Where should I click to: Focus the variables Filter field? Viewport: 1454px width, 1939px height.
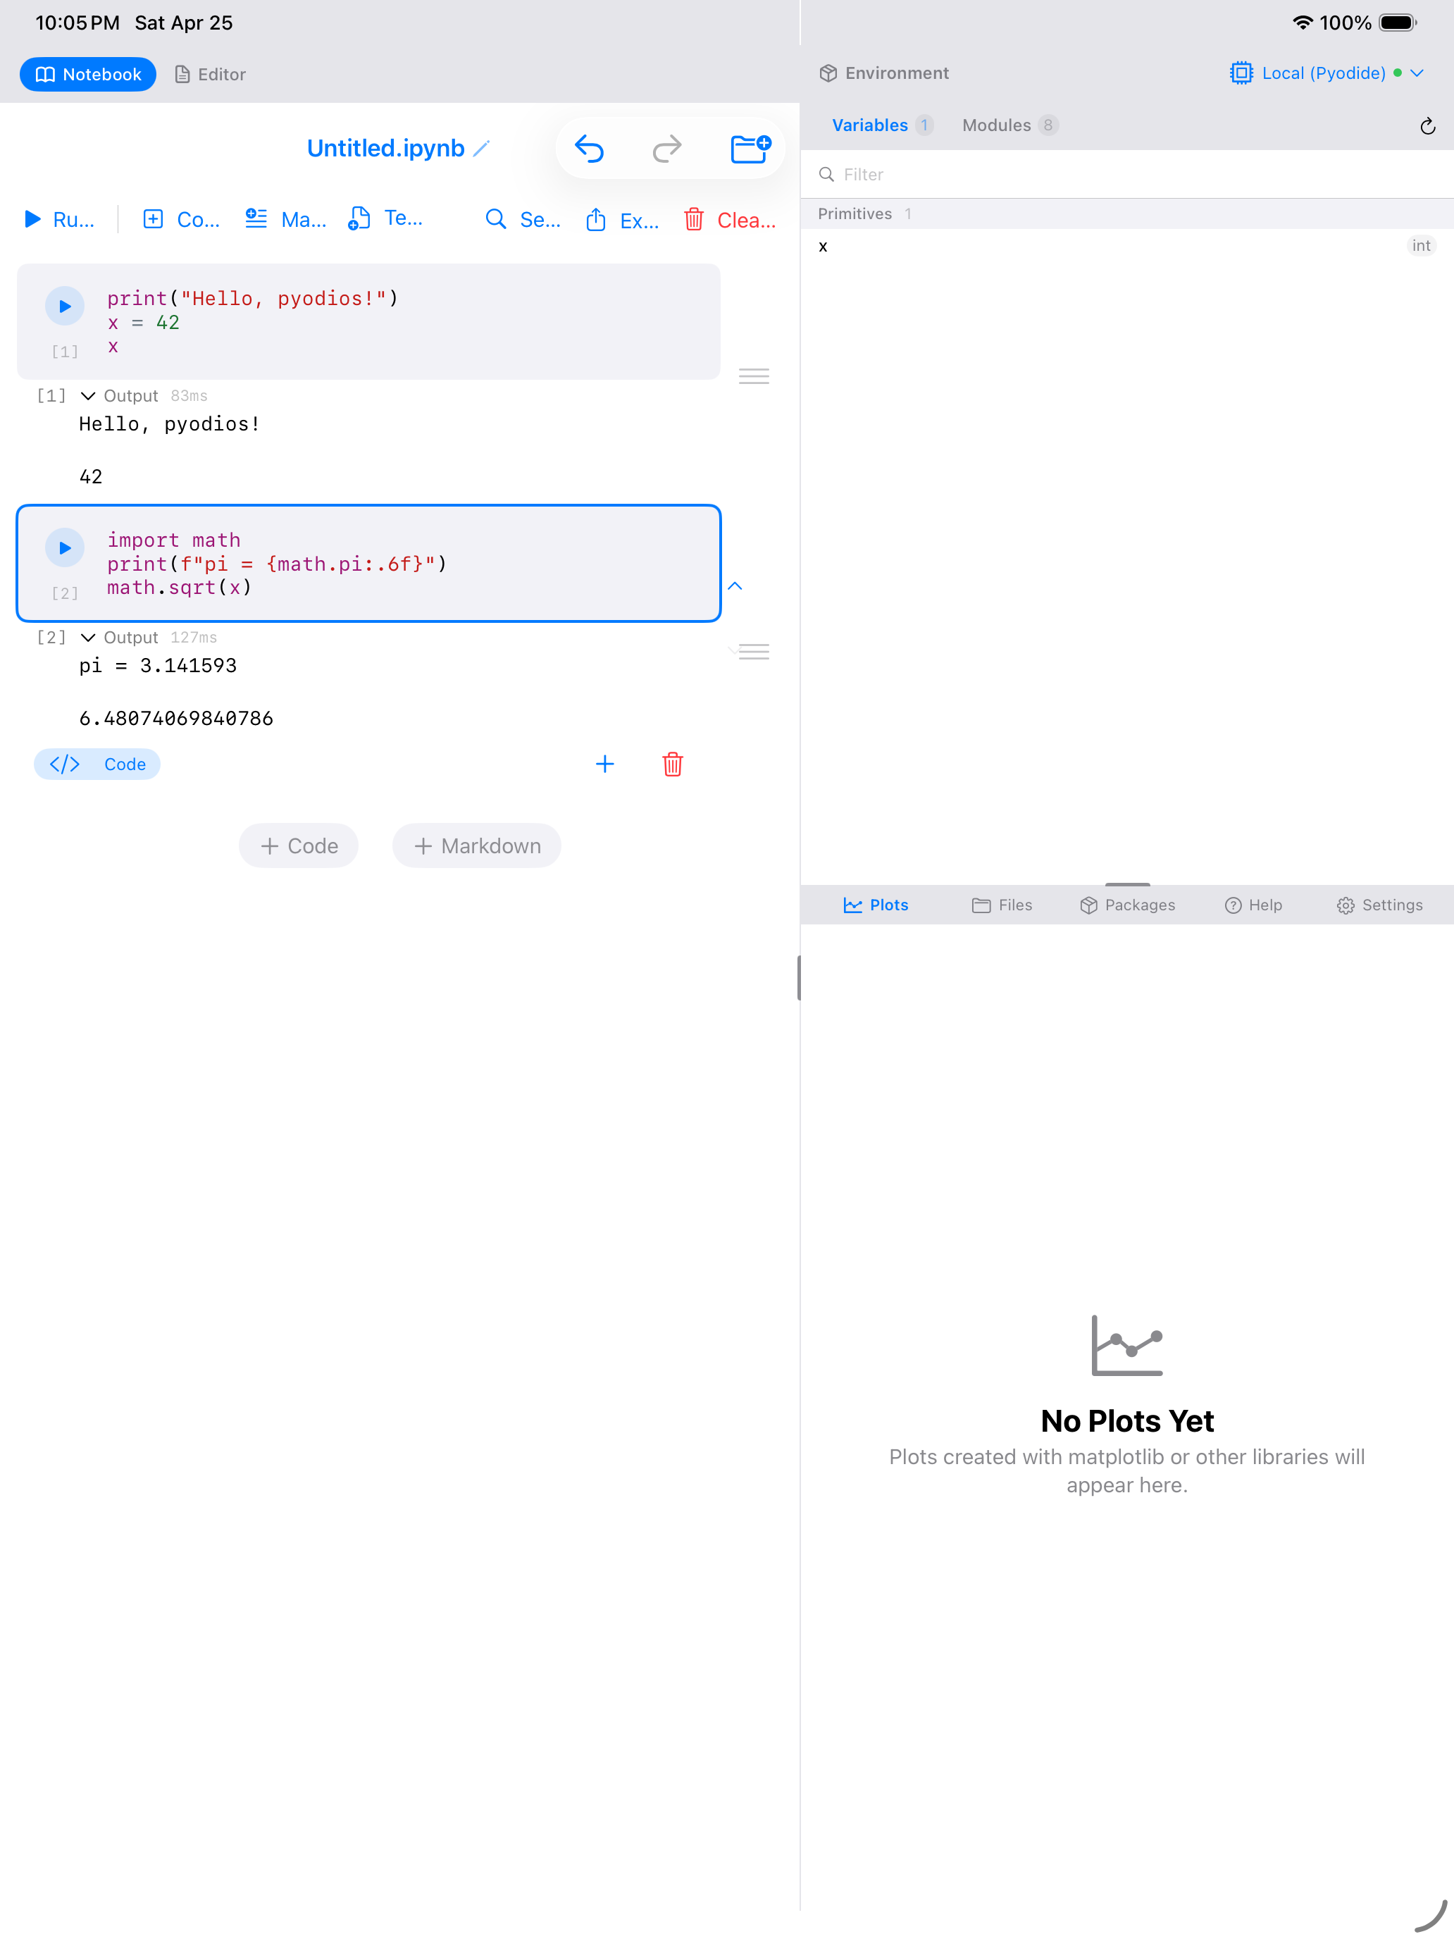coord(1127,175)
